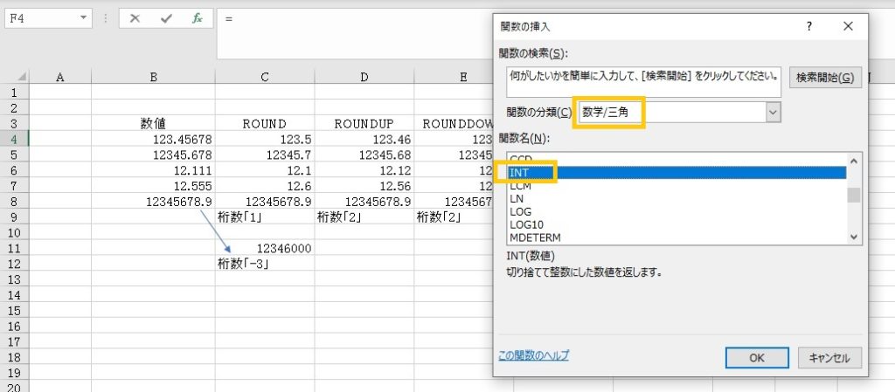The width and height of the screenshot is (895, 392).
Task: Open the この関数のヘルプ link
Action: point(533,355)
